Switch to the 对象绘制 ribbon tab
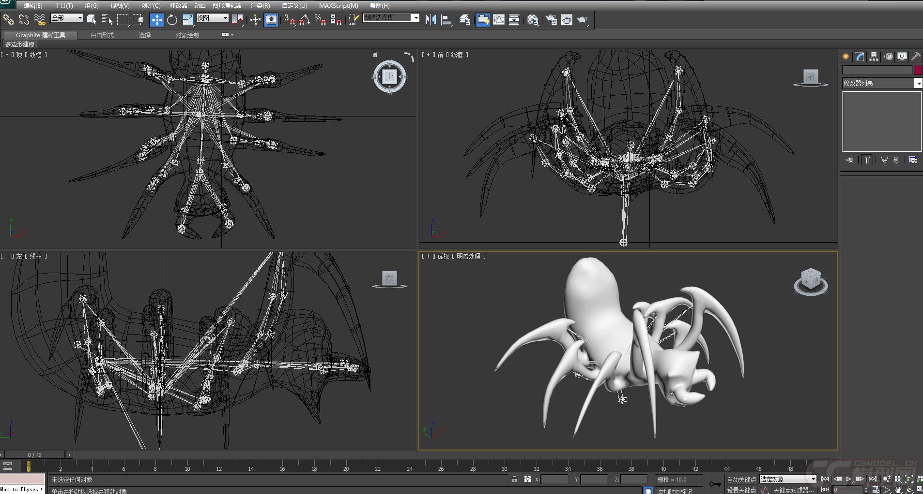This screenshot has height=494, width=923. [187, 35]
